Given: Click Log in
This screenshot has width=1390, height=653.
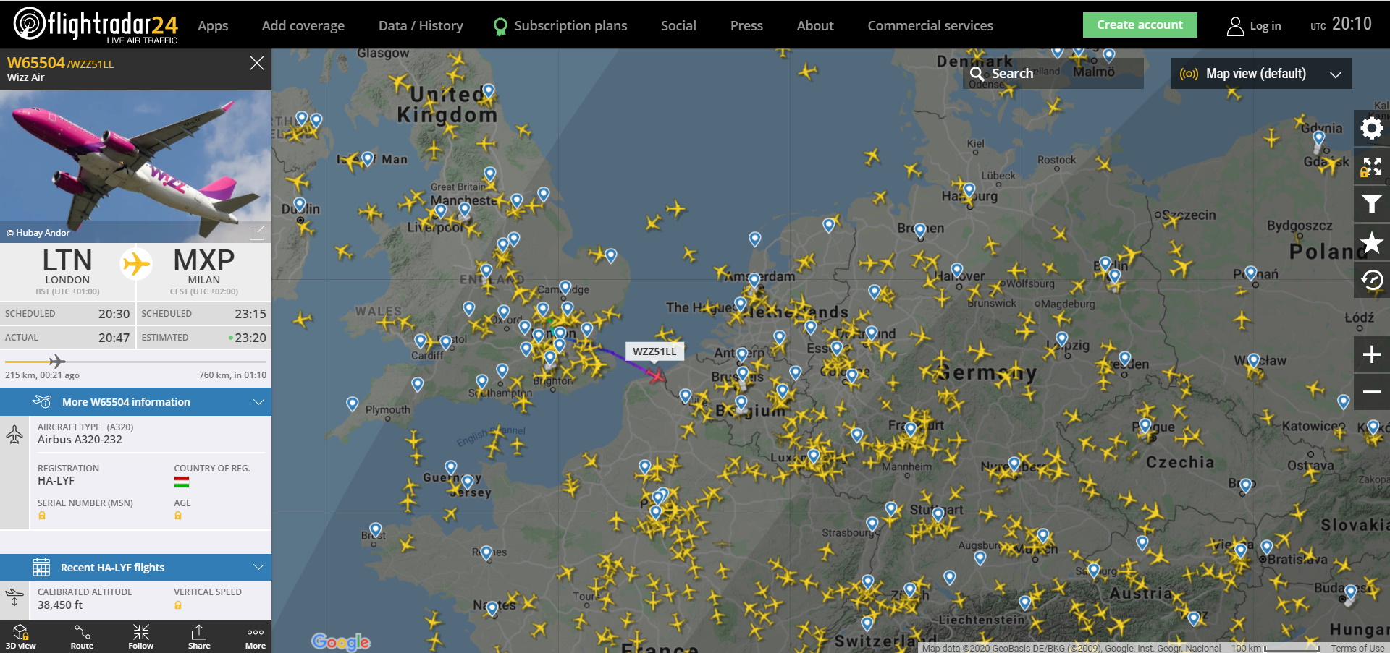Looking at the screenshot, I should pos(1265,26).
